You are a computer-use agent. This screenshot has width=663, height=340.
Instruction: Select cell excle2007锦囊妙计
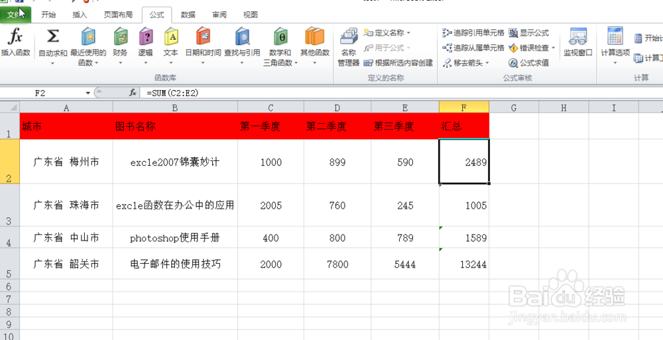click(175, 162)
